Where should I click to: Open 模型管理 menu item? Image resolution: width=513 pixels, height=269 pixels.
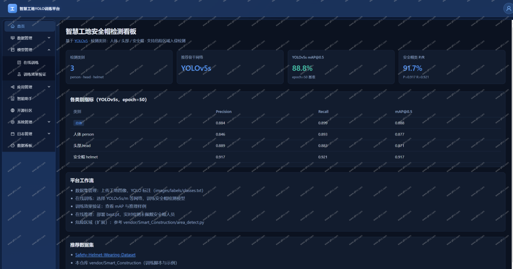point(30,50)
